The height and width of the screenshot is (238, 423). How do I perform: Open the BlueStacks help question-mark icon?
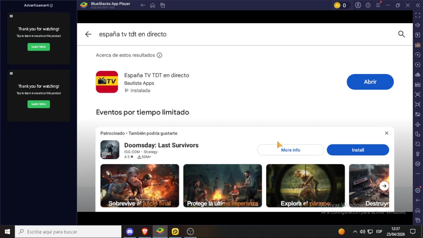point(368,5)
